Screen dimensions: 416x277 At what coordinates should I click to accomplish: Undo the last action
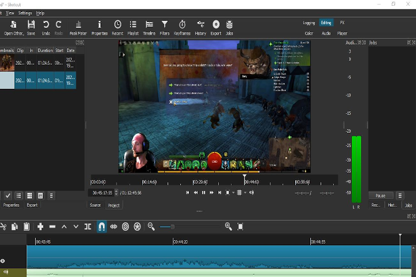(x=46, y=28)
